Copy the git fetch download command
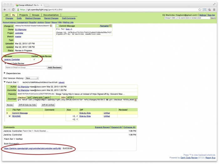Viewport: 219px width, 164px height. point(135,100)
